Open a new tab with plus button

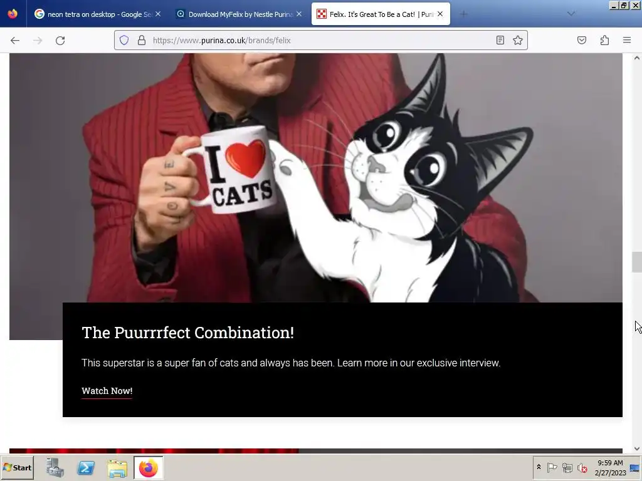[x=463, y=14]
